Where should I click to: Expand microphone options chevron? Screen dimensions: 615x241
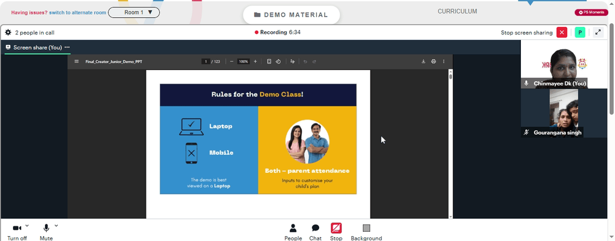[56, 226]
